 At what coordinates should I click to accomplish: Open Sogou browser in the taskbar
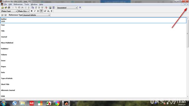pos(14,103)
